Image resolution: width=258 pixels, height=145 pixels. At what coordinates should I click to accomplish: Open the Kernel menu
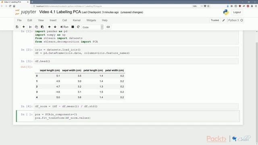(77, 21)
